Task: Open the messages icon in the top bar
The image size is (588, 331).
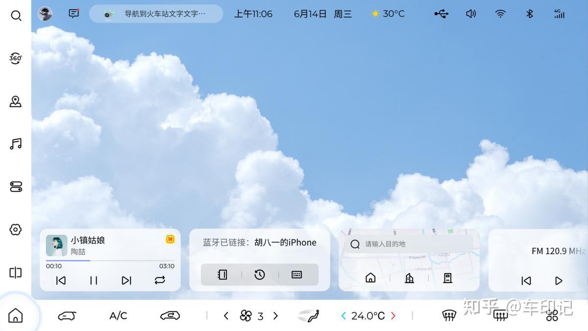Action: click(73, 14)
